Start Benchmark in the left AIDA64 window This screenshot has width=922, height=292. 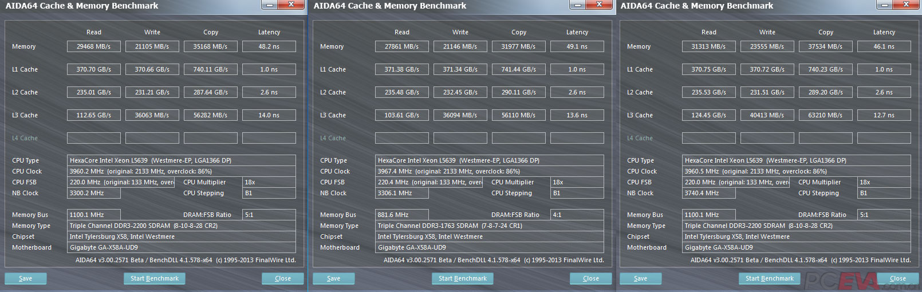point(155,278)
